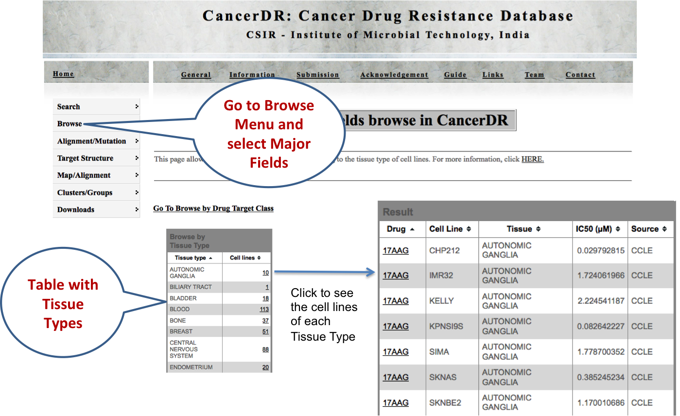
Task: Open BLOOD cell lines count 113
Action: point(264,310)
